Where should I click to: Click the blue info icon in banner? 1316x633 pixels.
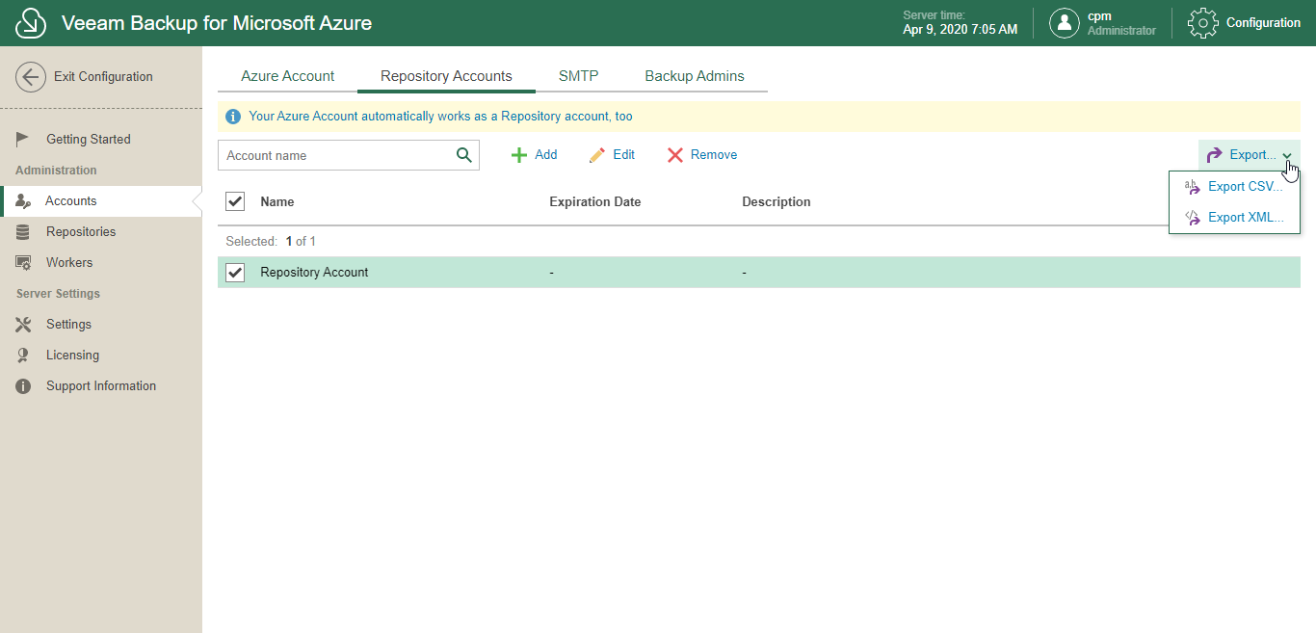[x=232, y=117]
